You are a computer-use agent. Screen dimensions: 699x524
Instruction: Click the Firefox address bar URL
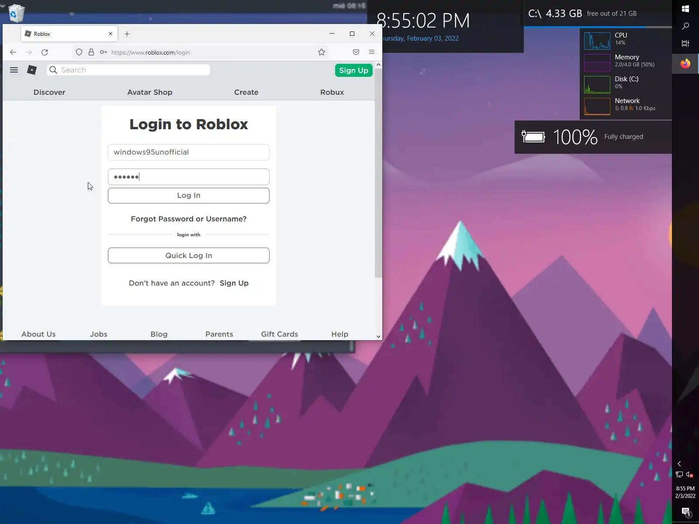coord(151,52)
